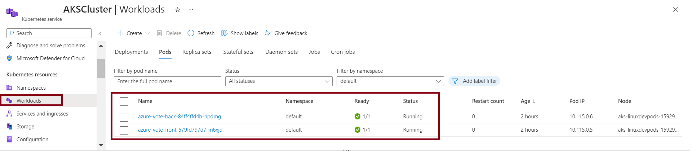Screen dimensions: 692x151
Task: Click the plus icon next to Create
Action: (120, 33)
